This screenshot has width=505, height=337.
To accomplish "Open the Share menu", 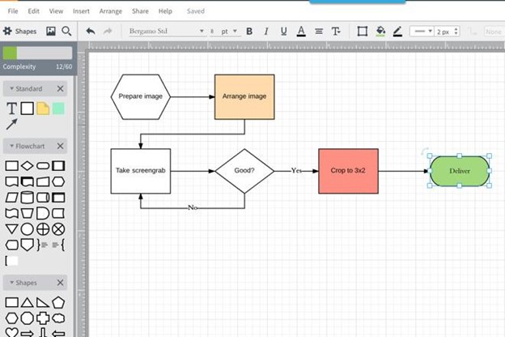I will tap(140, 11).
